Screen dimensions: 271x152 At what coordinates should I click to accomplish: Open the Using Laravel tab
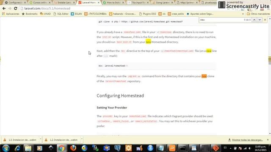(x=163, y=3)
